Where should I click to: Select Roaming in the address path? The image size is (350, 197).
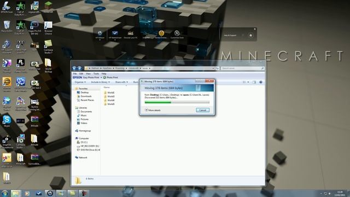pos(120,68)
